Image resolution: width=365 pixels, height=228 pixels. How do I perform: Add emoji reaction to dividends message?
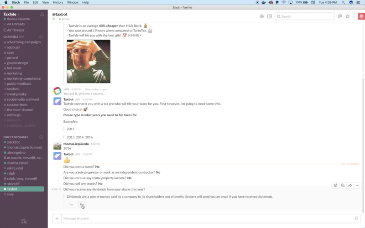(x=335, y=186)
